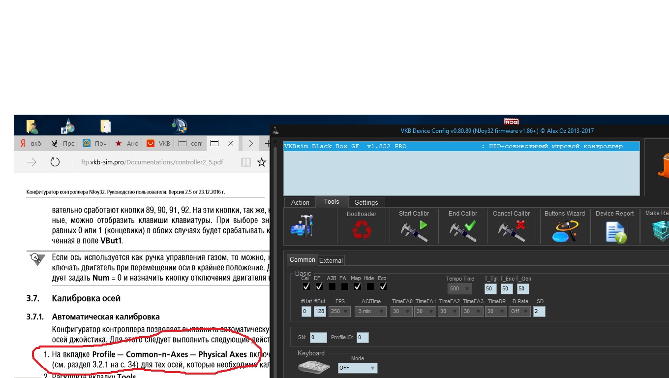Click the T_Enc value field

point(507,289)
